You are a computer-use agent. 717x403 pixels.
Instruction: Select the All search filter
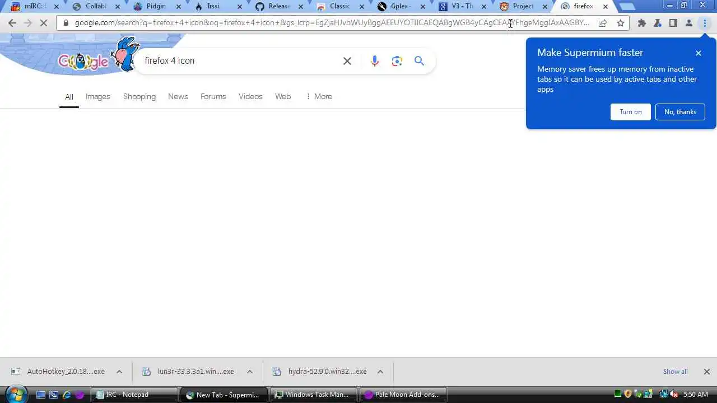point(69,97)
